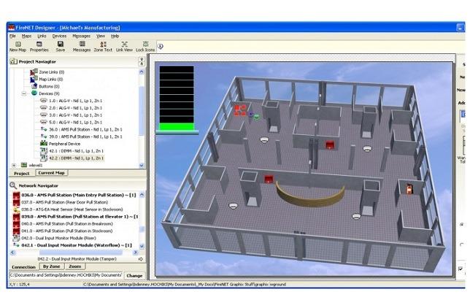
Task: Switch to the Current Map tab
Action: coord(50,173)
